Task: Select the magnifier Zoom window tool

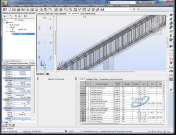Action: point(66,10)
